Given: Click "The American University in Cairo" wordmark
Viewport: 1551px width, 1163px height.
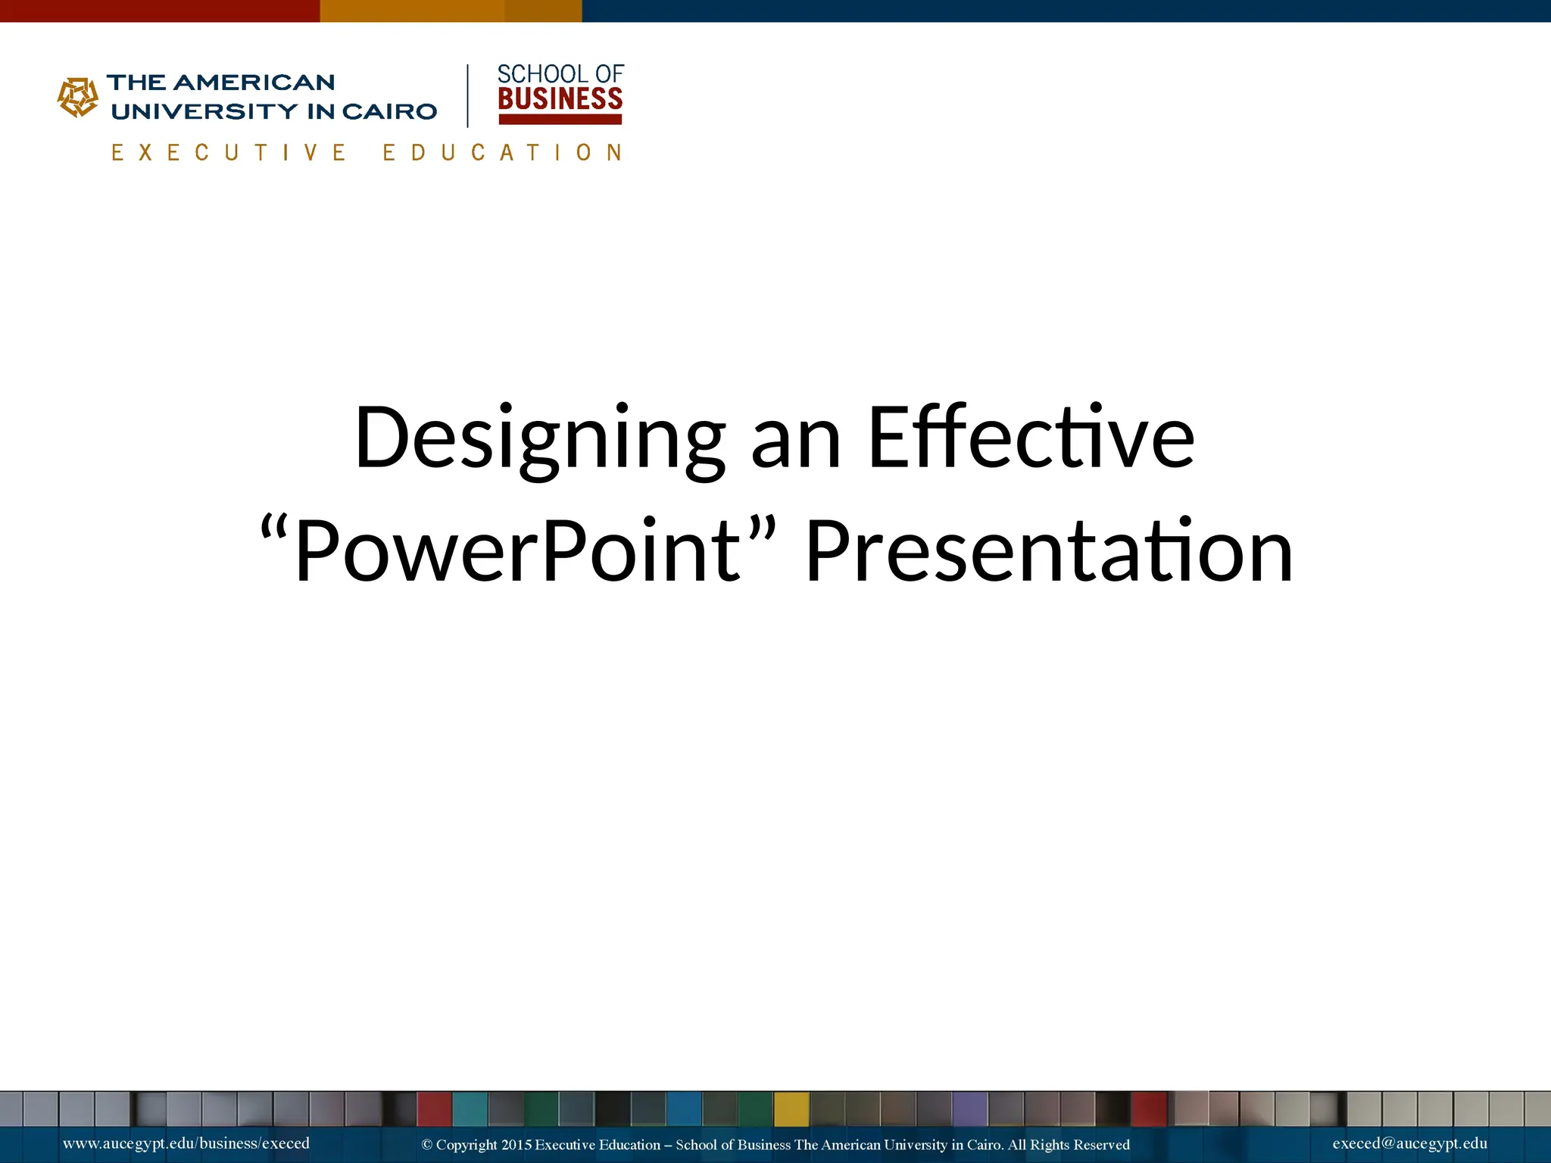Looking at the screenshot, I should click(x=273, y=97).
